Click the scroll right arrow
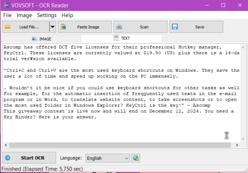Image resolution: width=248 pixels, height=173 pixels. click(x=237, y=145)
